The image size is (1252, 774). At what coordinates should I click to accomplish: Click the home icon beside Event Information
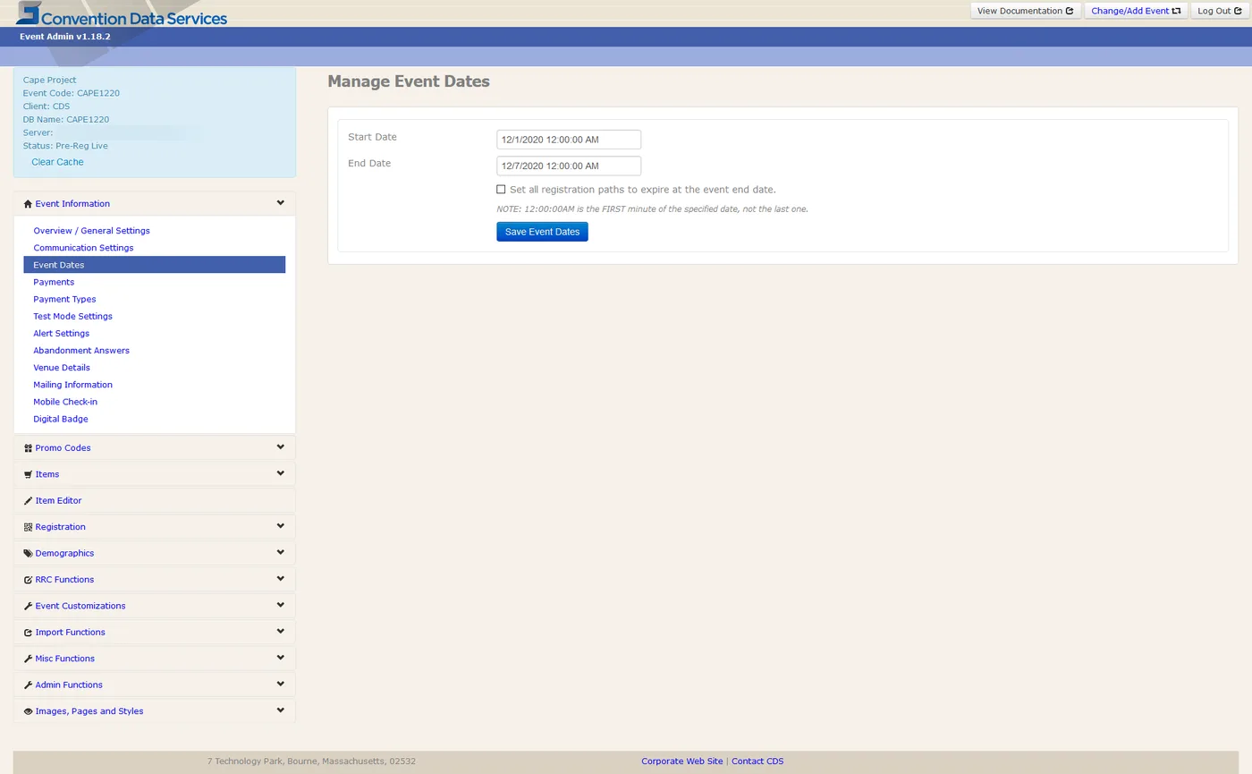tap(28, 204)
